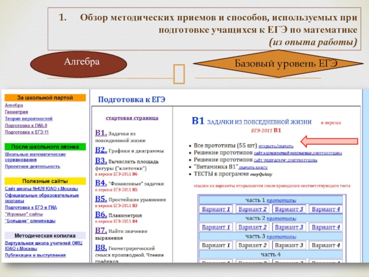
Task: Open Подготовка к ЕГЭ-11 link
Action: (27, 132)
